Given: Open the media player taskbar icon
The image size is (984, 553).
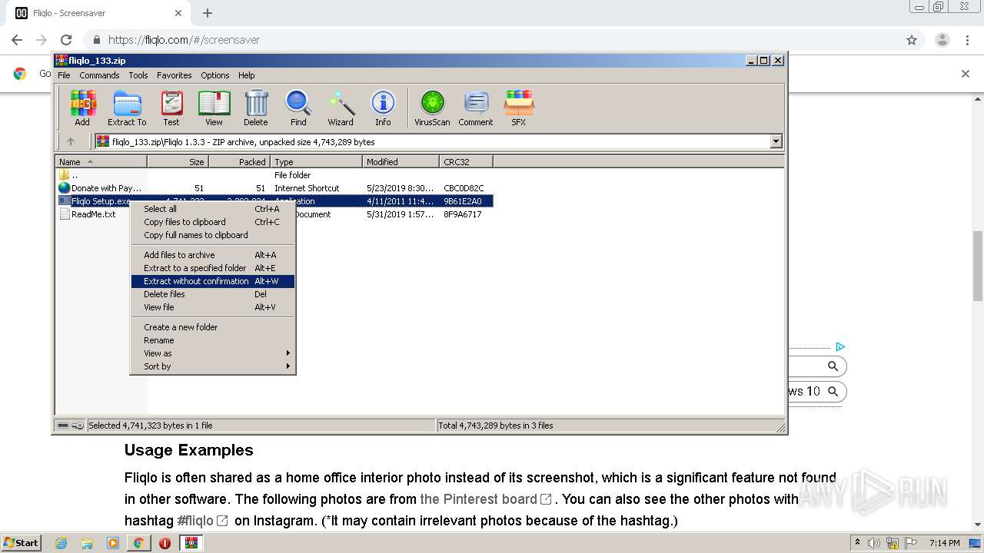Looking at the screenshot, I should [113, 543].
